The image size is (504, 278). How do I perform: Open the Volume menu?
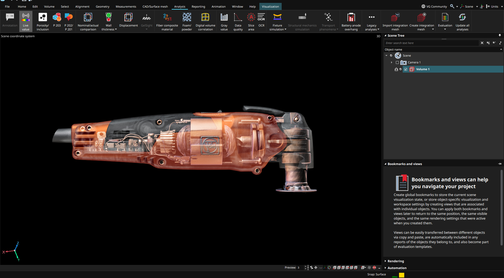[x=49, y=7]
